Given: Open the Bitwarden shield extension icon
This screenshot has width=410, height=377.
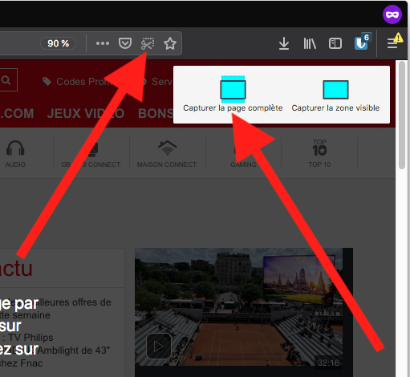Looking at the screenshot, I should click(x=363, y=42).
